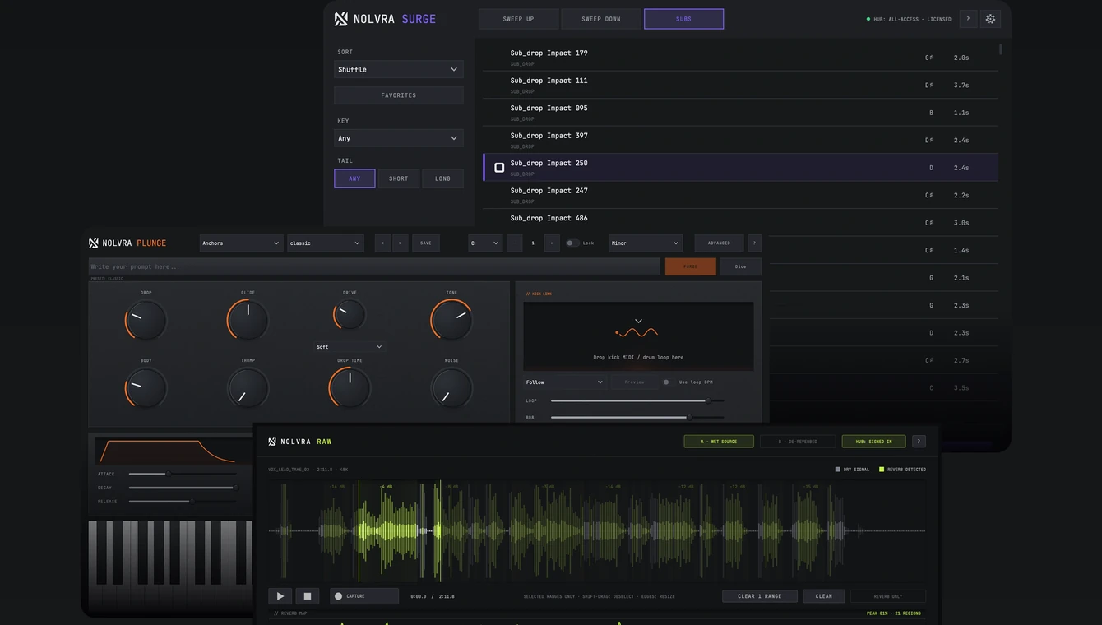
Task: Select the Sub_drop Impact 111 row
Action: pyautogui.click(x=740, y=85)
